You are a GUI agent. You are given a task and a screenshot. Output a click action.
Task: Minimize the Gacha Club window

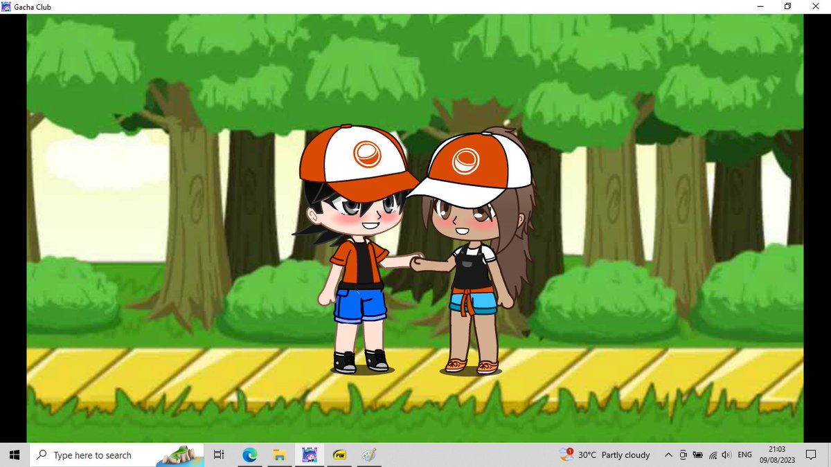point(760,7)
